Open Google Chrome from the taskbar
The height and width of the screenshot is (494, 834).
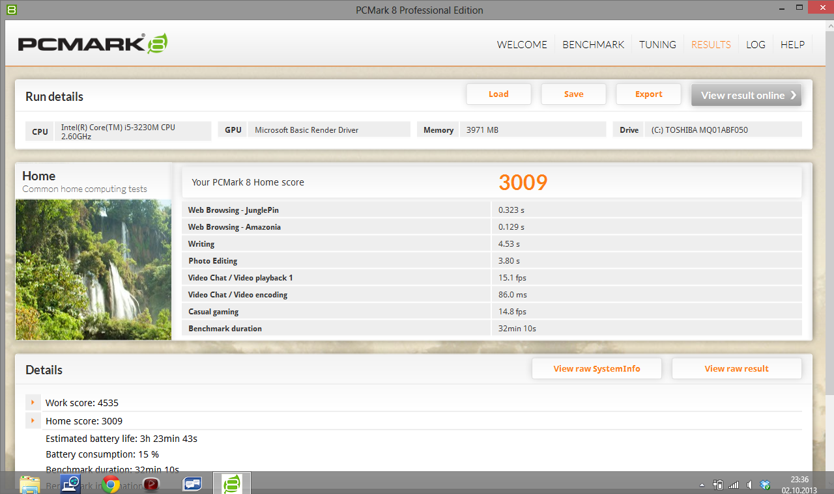click(x=111, y=484)
